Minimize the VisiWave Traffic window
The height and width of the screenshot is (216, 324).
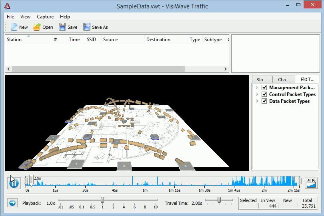click(x=288, y=5)
